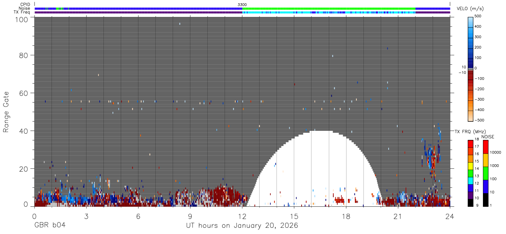
Task: Click the GBR b04 radar label
Action: coord(50,225)
